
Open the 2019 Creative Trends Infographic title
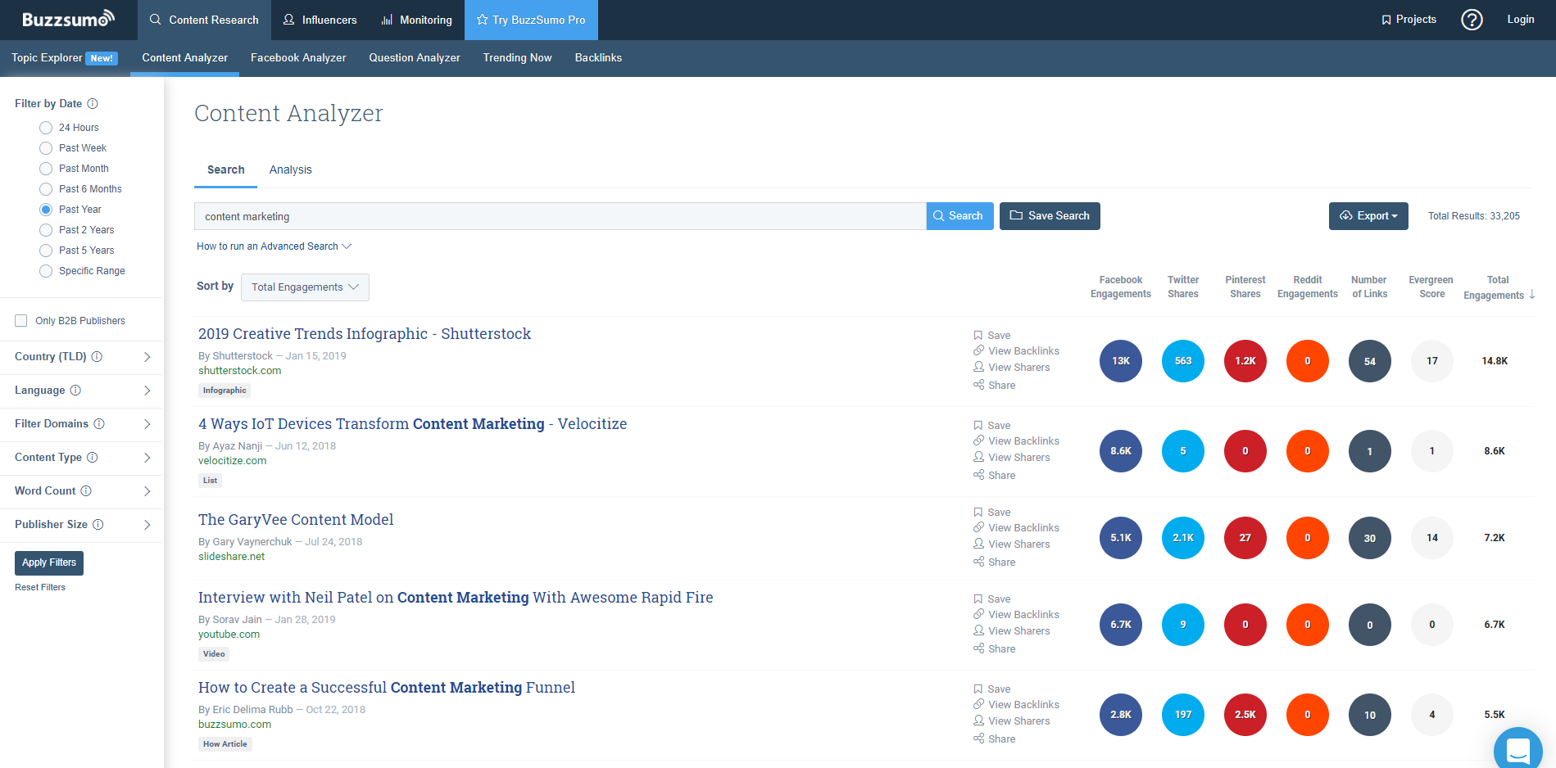tap(365, 334)
